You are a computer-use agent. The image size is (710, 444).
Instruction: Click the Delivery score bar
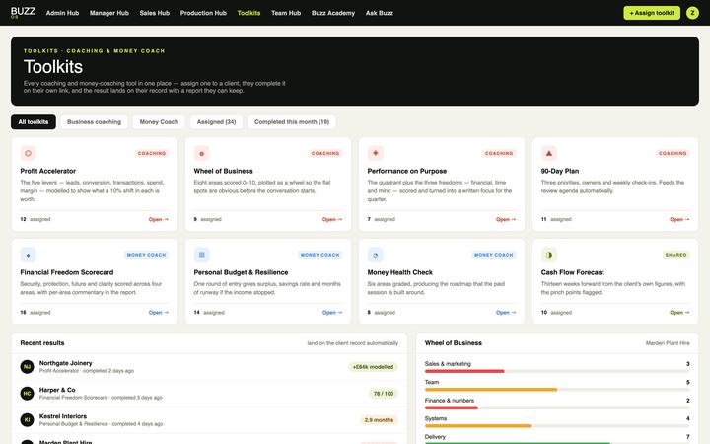(x=557, y=442)
